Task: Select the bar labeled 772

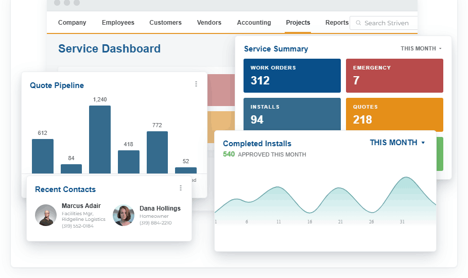Action: (x=158, y=152)
